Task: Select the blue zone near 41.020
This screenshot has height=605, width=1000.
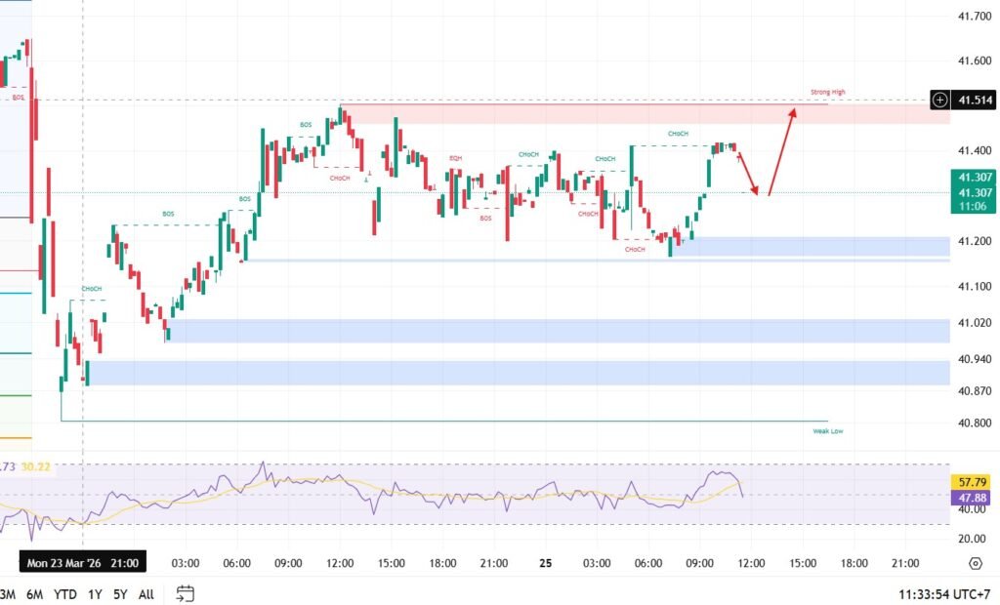Action: [557, 331]
